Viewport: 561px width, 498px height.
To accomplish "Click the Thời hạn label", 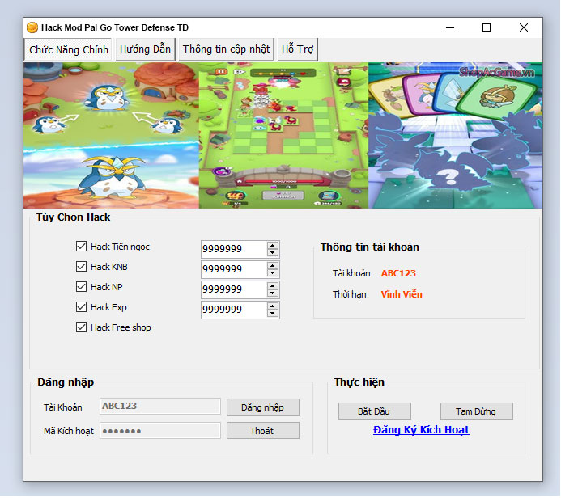I will coord(349,294).
